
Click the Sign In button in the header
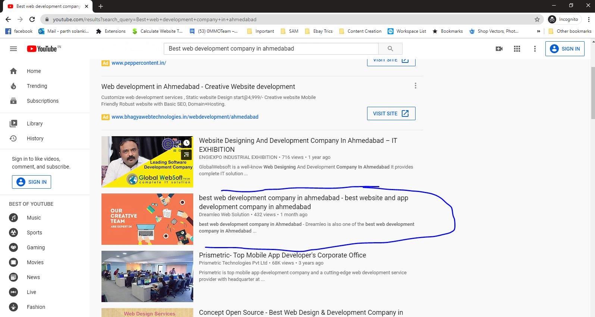[565, 49]
